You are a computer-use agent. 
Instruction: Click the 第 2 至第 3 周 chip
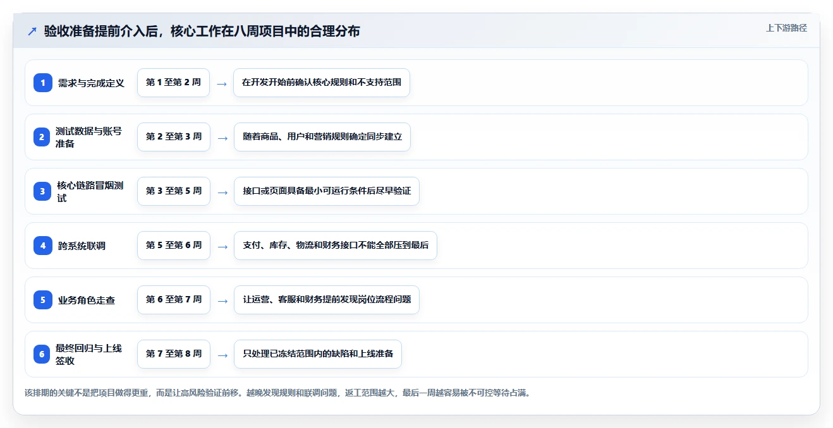tap(174, 137)
